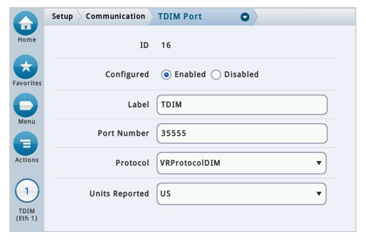Open the Favorites star icon
The height and width of the screenshot is (242, 366).
point(26,67)
